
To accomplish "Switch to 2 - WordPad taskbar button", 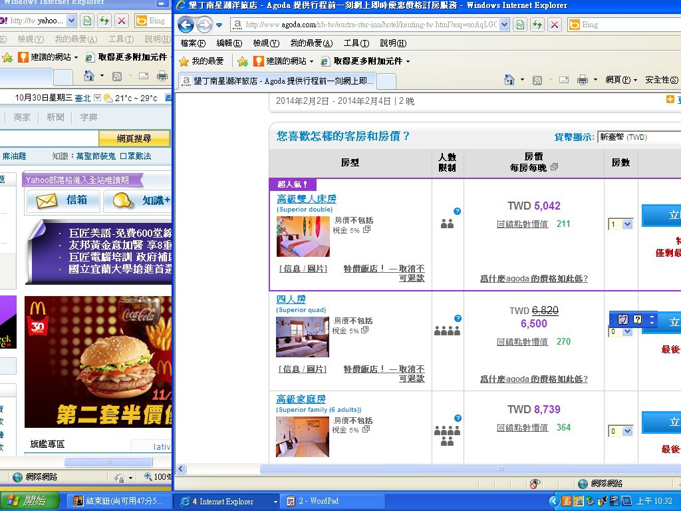I will point(332,502).
